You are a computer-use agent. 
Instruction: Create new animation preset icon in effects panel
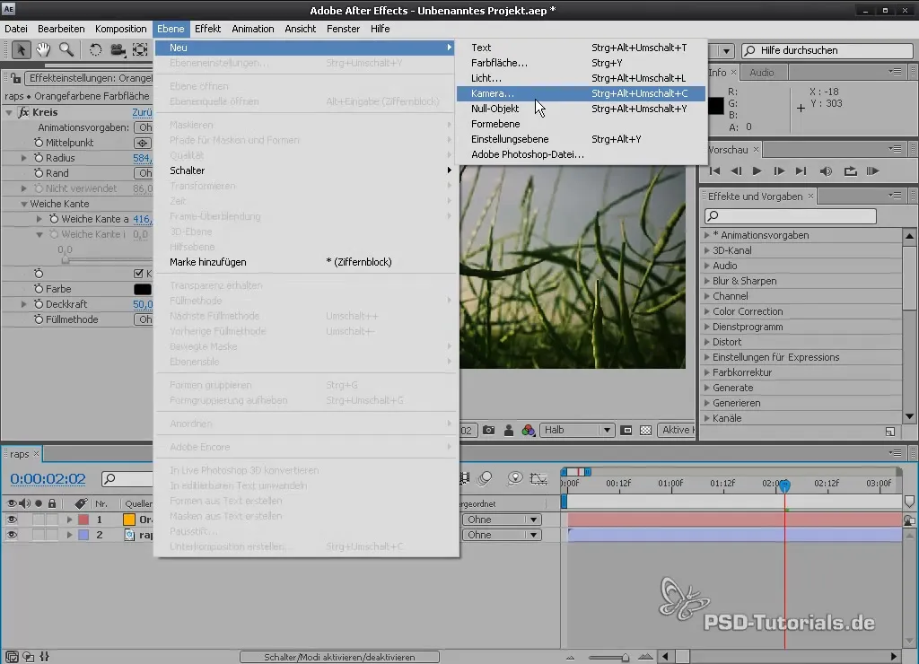[x=890, y=432]
